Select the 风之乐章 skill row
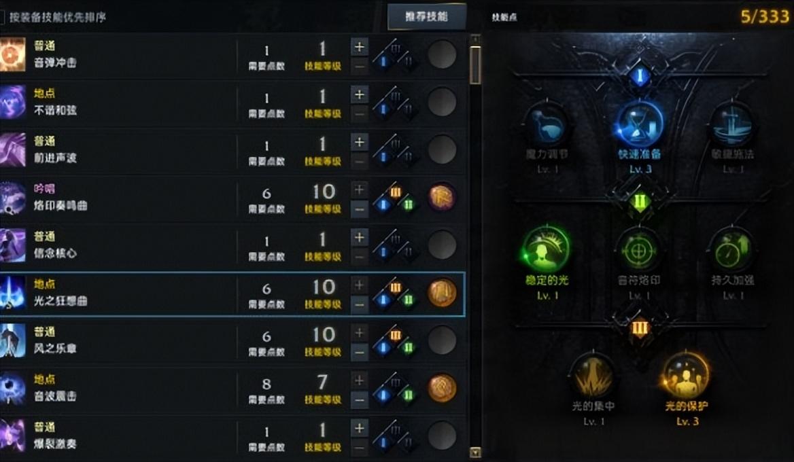This screenshot has height=462, width=794. [233, 340]
